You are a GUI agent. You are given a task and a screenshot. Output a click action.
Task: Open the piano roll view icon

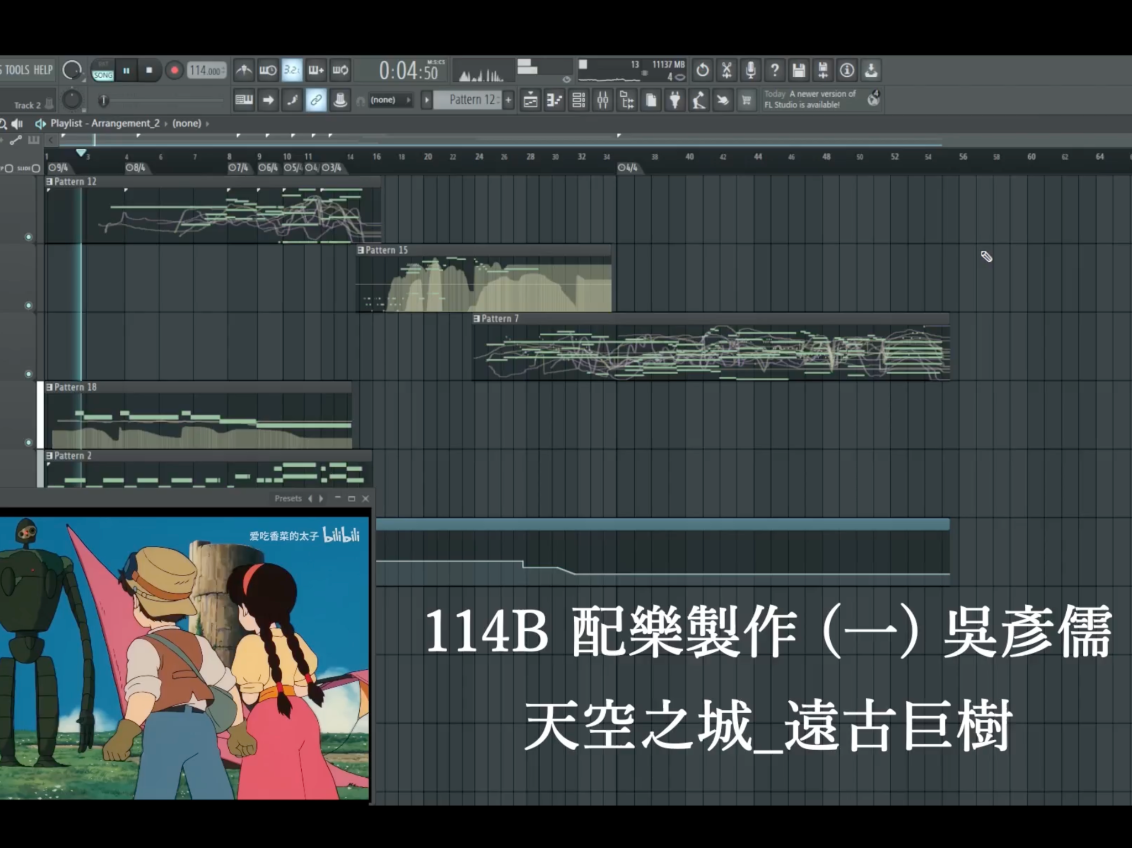pos(554,100)
